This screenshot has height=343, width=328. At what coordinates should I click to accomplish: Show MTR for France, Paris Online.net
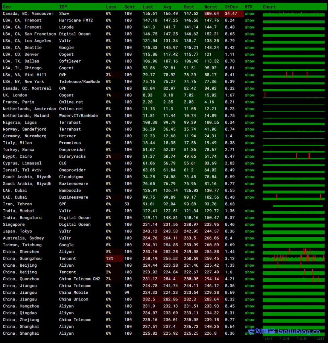(x=249, y=102)
